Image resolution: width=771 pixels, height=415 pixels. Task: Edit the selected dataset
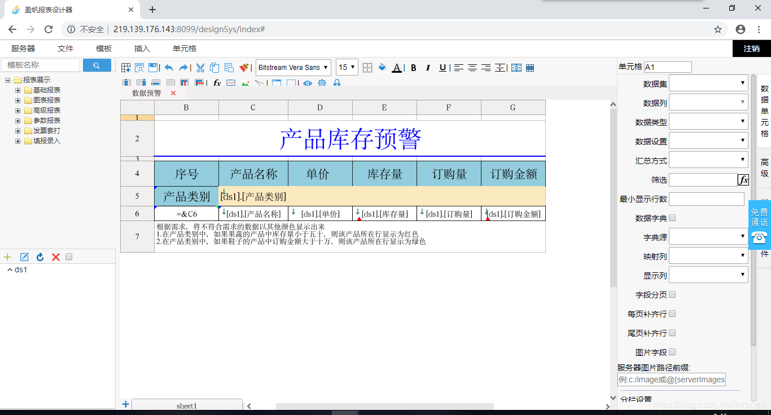24,257
